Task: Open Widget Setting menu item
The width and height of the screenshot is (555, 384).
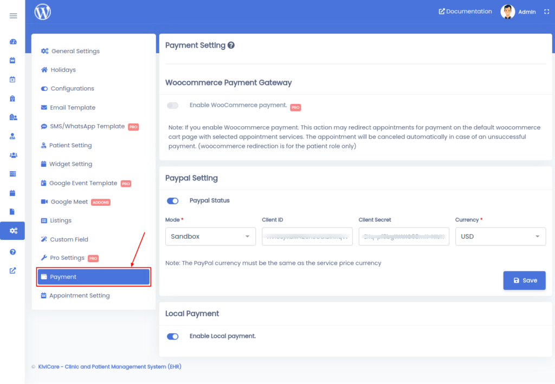Action: (66, 164)
